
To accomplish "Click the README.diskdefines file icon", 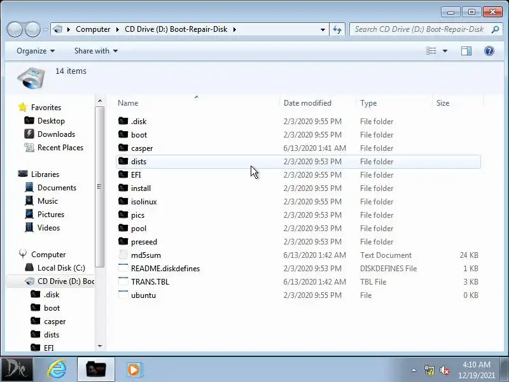I will coord(123,268).
